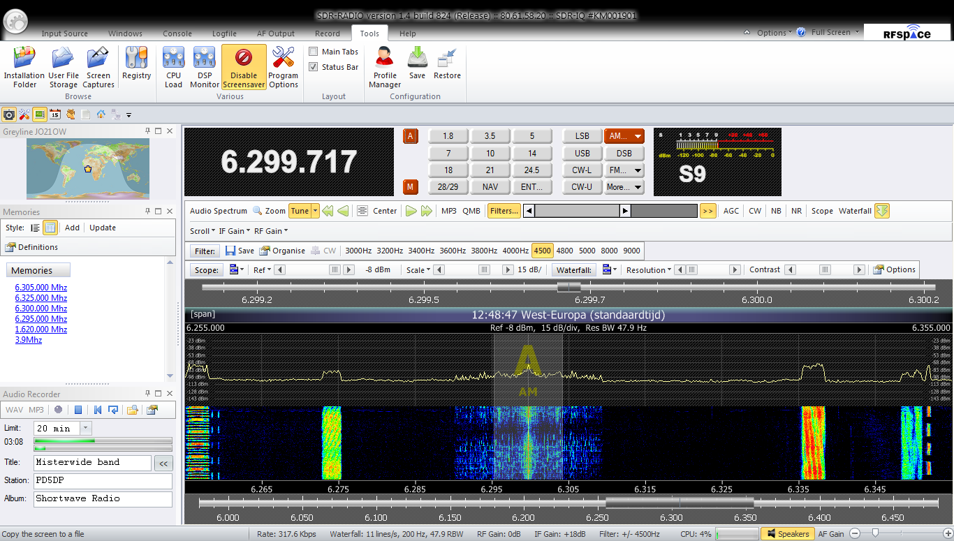This screenshot has width=954, height=541.
Task: Click the recorder Title input field
Action: click(92, 463)
